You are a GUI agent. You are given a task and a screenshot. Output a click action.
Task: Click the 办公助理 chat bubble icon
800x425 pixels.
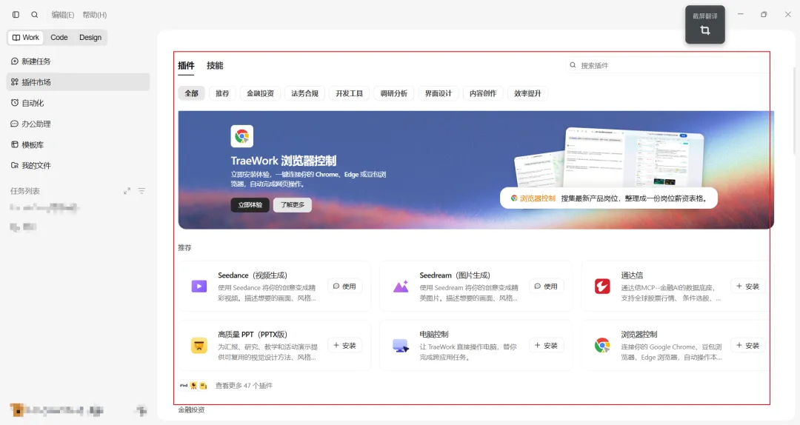tap(15, 124)
